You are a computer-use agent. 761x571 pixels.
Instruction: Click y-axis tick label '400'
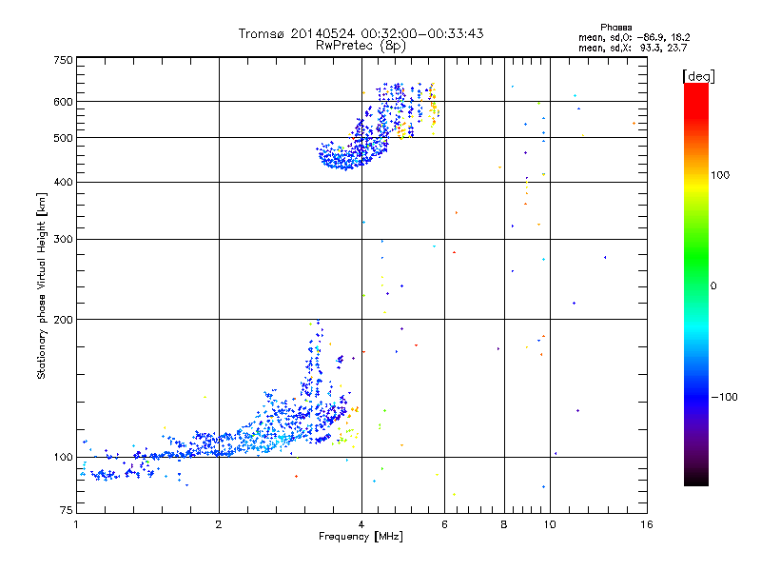[63, 183]
